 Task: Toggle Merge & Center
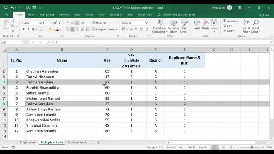[x=103, y=30]
